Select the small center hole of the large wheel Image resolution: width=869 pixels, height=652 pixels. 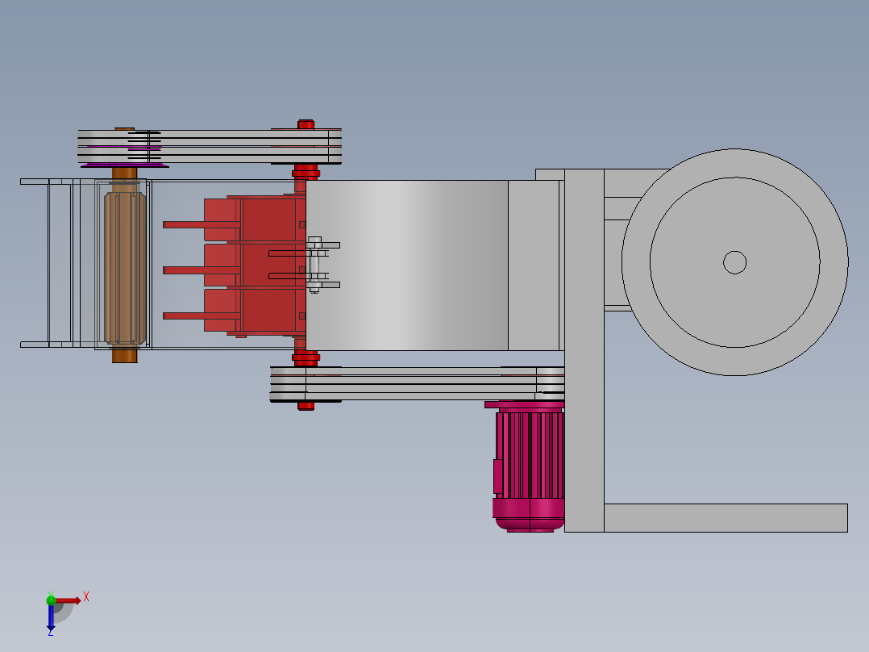735,262
